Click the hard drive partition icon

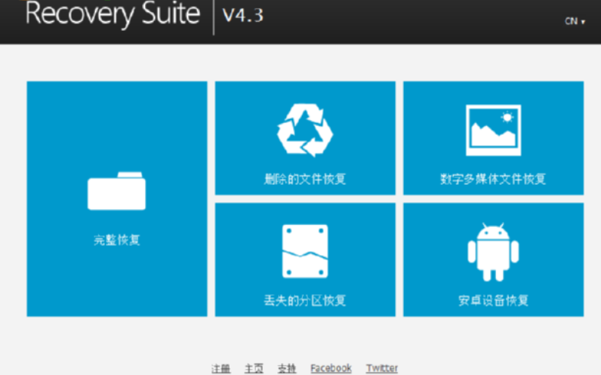pos(305,251)
